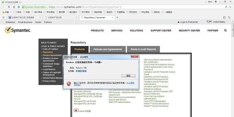Open the 百度 bookmark
234x117 pixels.
click(26, 12)
